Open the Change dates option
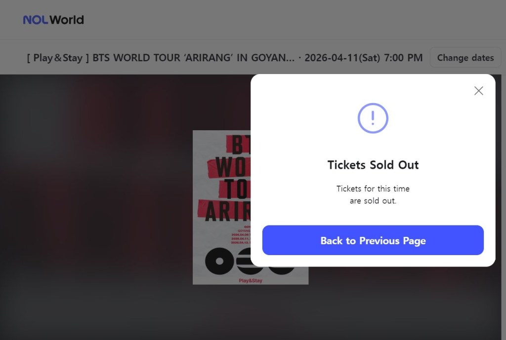 tap(465, 58)
